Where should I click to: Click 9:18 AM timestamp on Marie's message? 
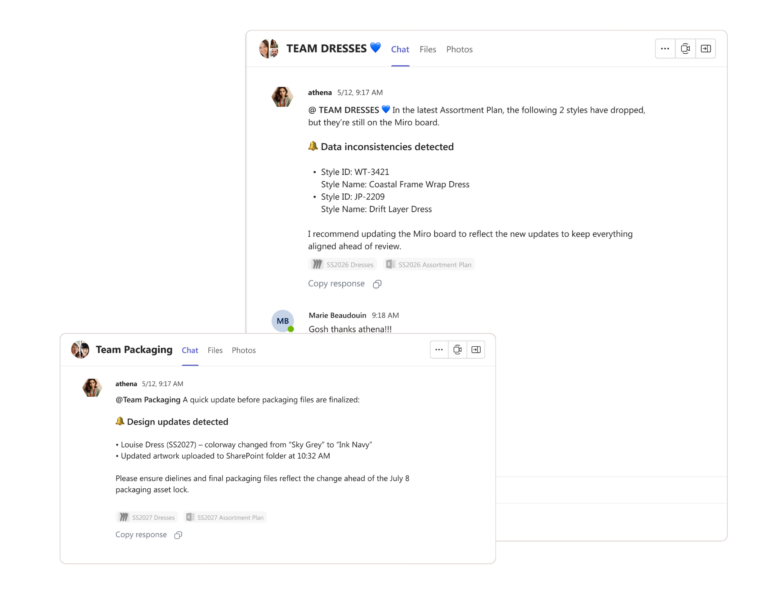(385, 315)
